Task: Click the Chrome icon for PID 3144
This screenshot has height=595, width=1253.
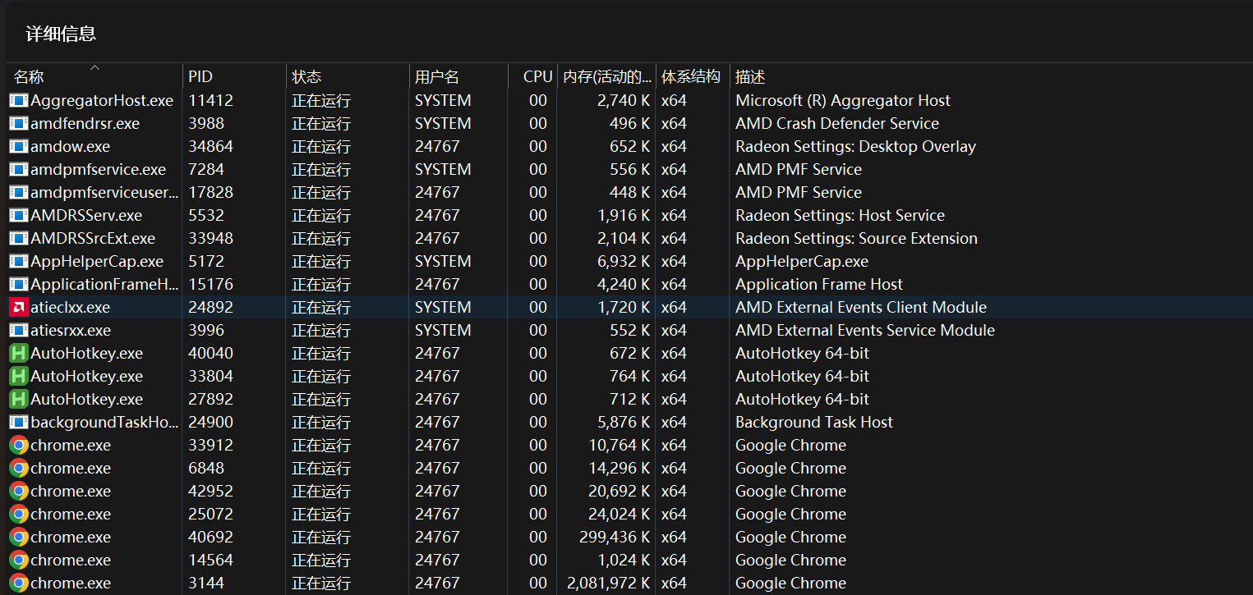Action: [18, 584]
